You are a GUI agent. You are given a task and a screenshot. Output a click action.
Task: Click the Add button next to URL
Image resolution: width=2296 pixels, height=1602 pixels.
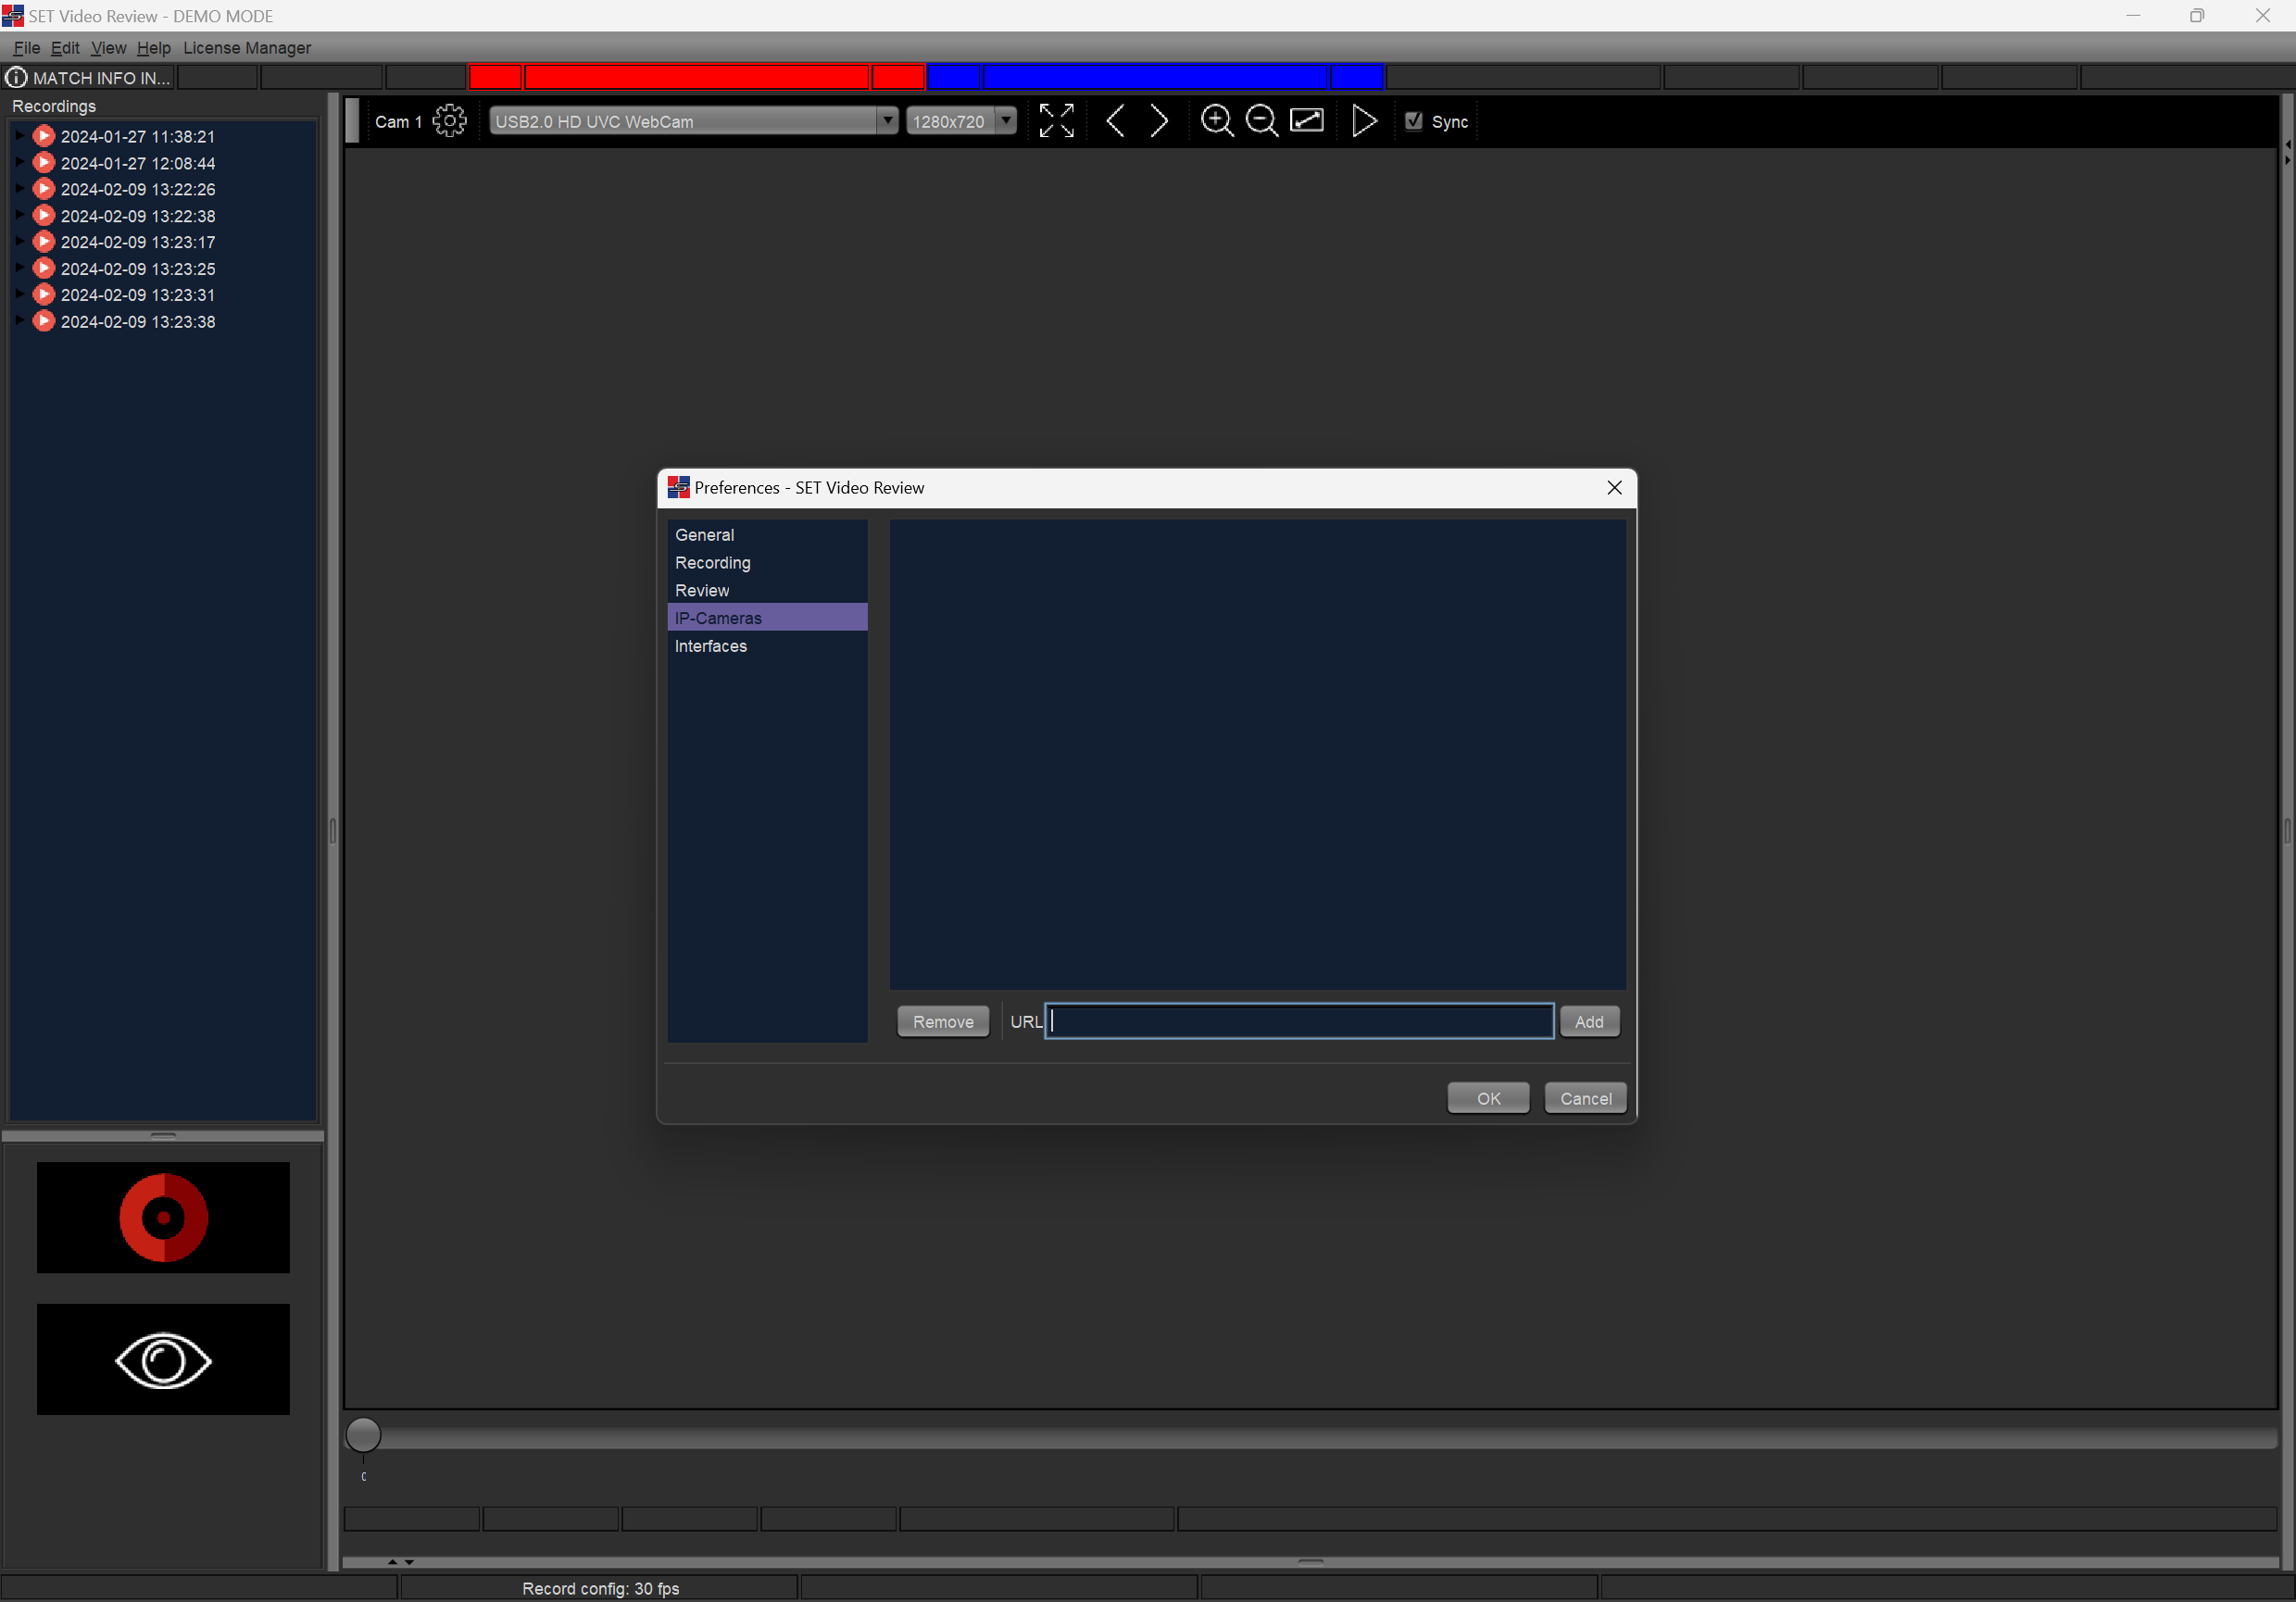[1588, 1021]
